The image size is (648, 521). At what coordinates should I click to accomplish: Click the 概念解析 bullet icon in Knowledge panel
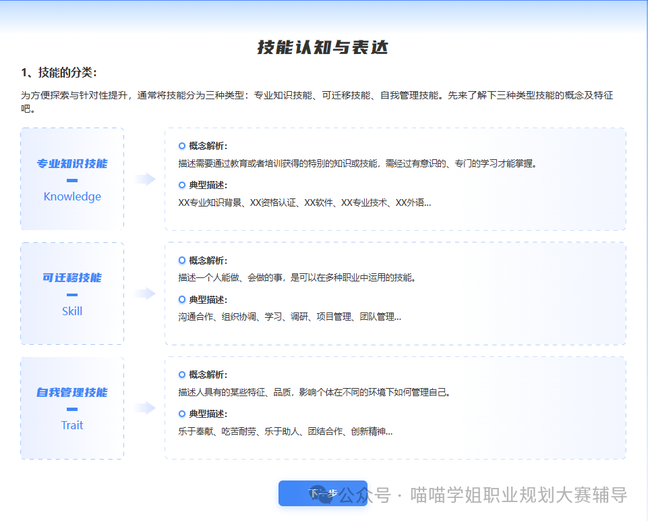tap(182, 146)
